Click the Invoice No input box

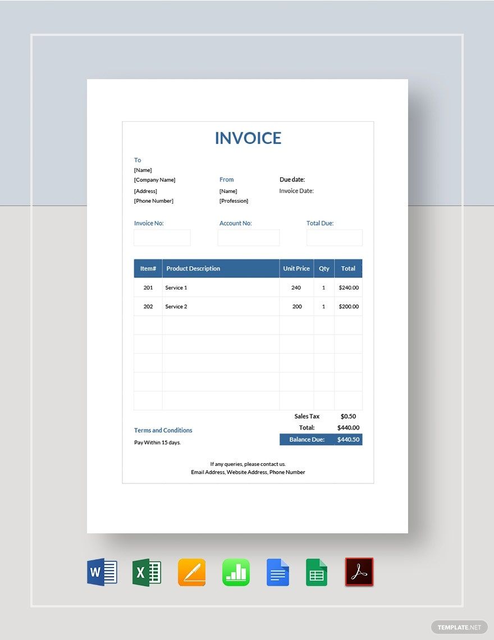(x=162, y=237)
